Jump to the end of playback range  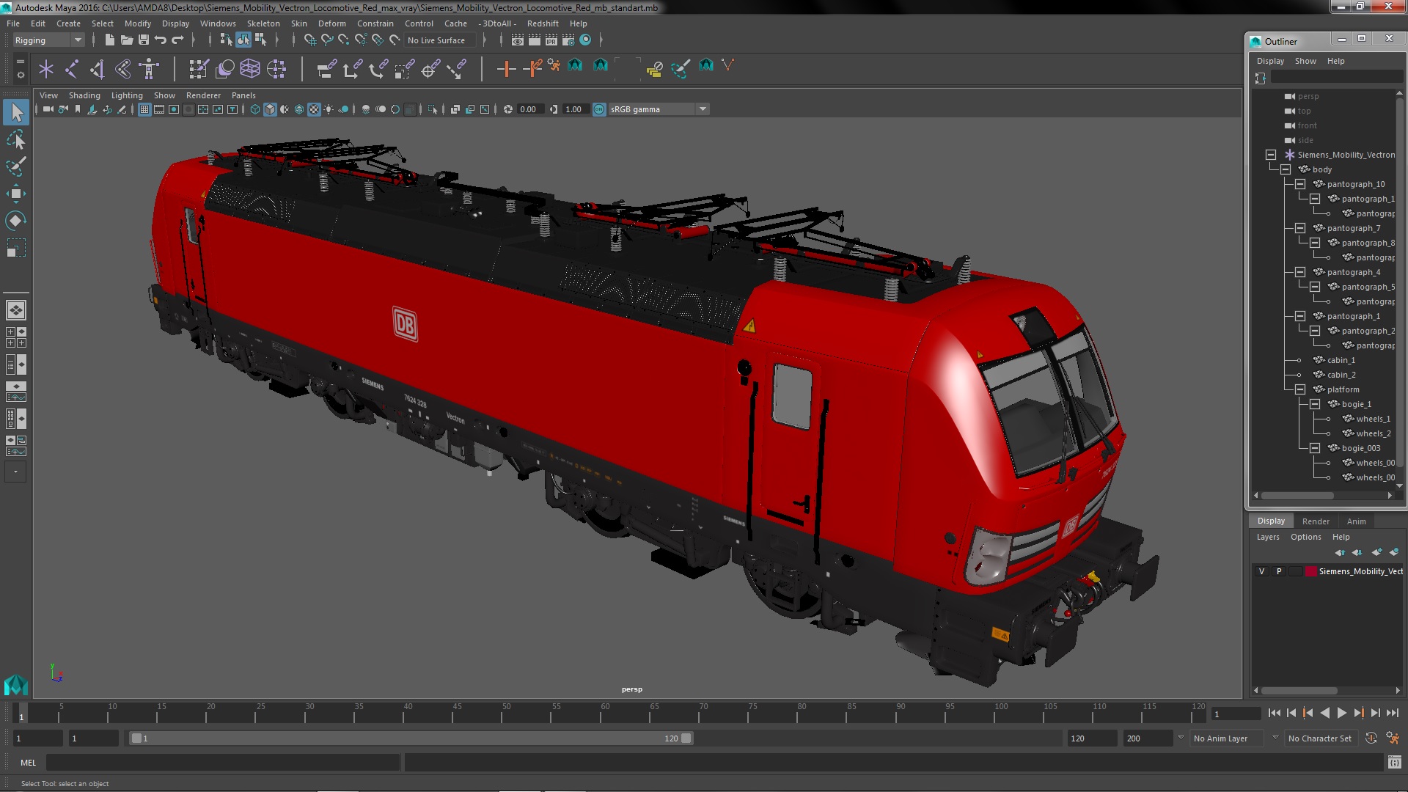[x=1392, y=713]
